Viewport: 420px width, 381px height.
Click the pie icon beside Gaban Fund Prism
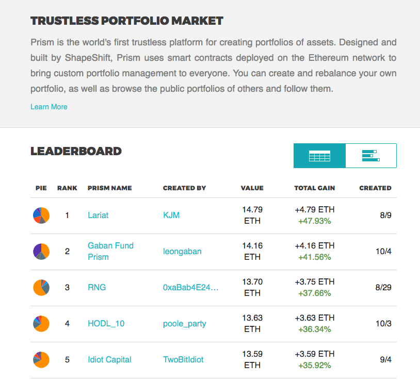click(41, 252)
